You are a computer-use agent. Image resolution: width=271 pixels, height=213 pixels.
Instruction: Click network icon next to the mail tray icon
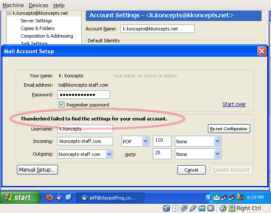click(x=224, y=197)
